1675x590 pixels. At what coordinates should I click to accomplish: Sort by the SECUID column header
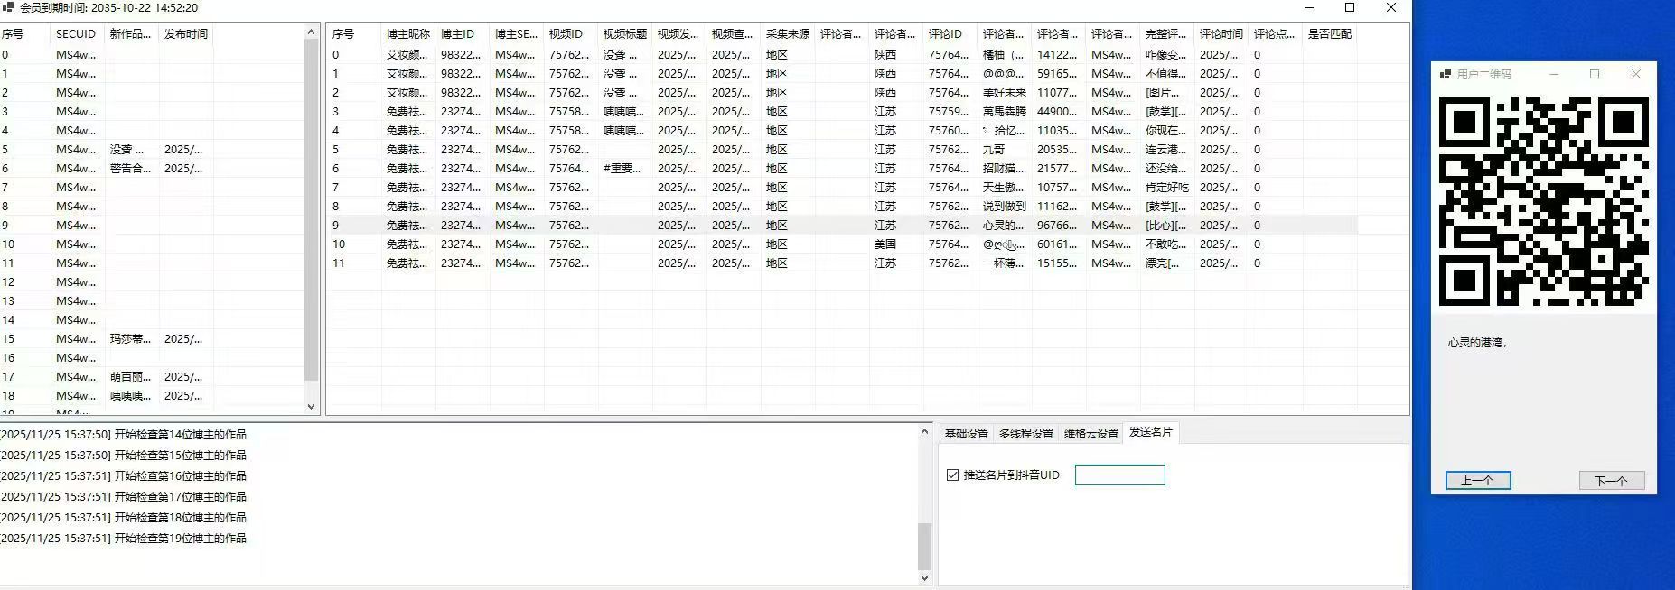point(77,34)
